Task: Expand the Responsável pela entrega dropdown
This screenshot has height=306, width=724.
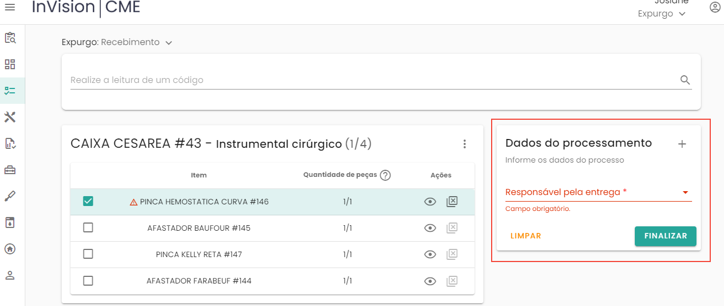Action: (x=685, y=192)
